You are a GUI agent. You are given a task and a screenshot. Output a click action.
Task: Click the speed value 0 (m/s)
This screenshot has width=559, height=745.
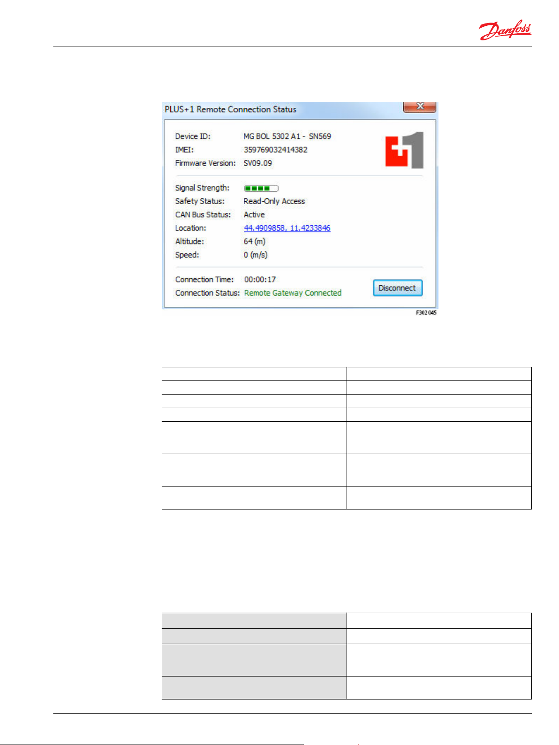(256, 255)
